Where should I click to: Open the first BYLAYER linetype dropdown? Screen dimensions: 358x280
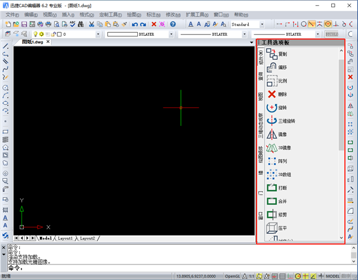click(x=245, y=34)
